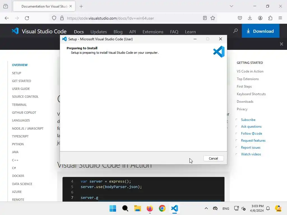287x215 pixels.
Task: Expand the list all tabs chevron
Action: 231,6
